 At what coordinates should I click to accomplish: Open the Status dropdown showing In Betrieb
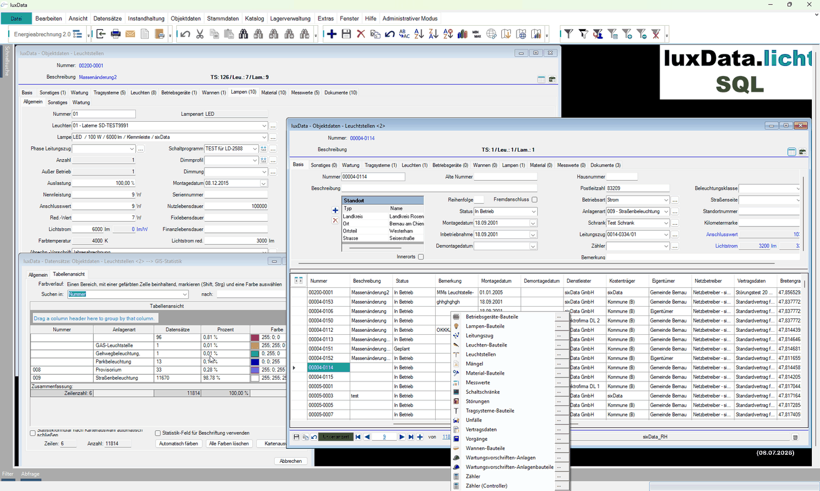pos(533,211)
